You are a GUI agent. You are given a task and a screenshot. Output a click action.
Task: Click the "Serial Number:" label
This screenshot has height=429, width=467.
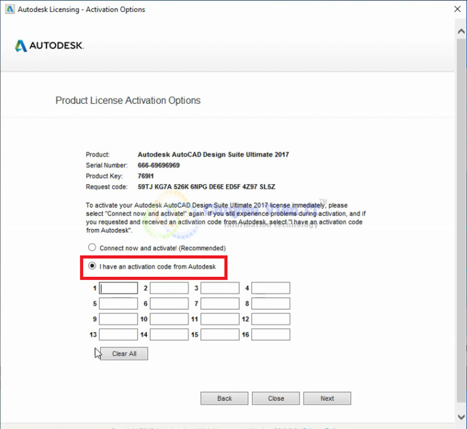[106, 165]
